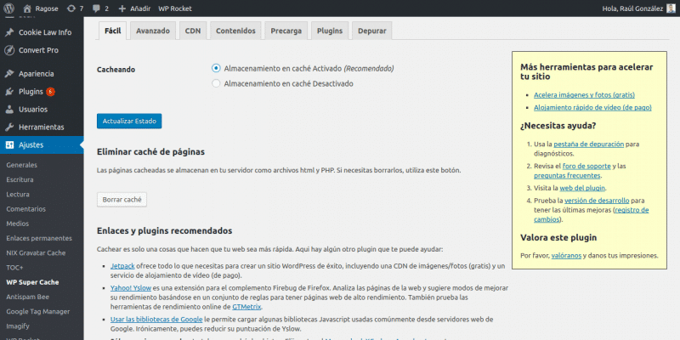
Task: Select Almacenamiento en caché Desactivado
Action: 216,83
